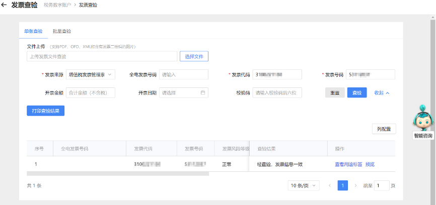436x205 pixels.
Task: Focus the 校验码 input field
Action: (x=277, y=93)
